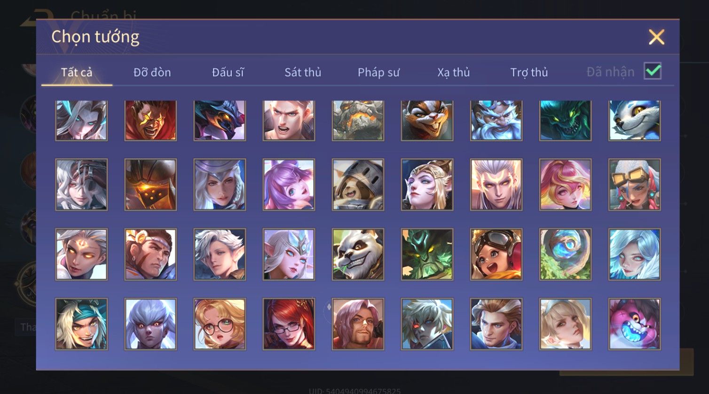This screenshot has width=709, height=394.
Task: Select the helmeted bear knight hero
Action: click(x=358, y=185)
